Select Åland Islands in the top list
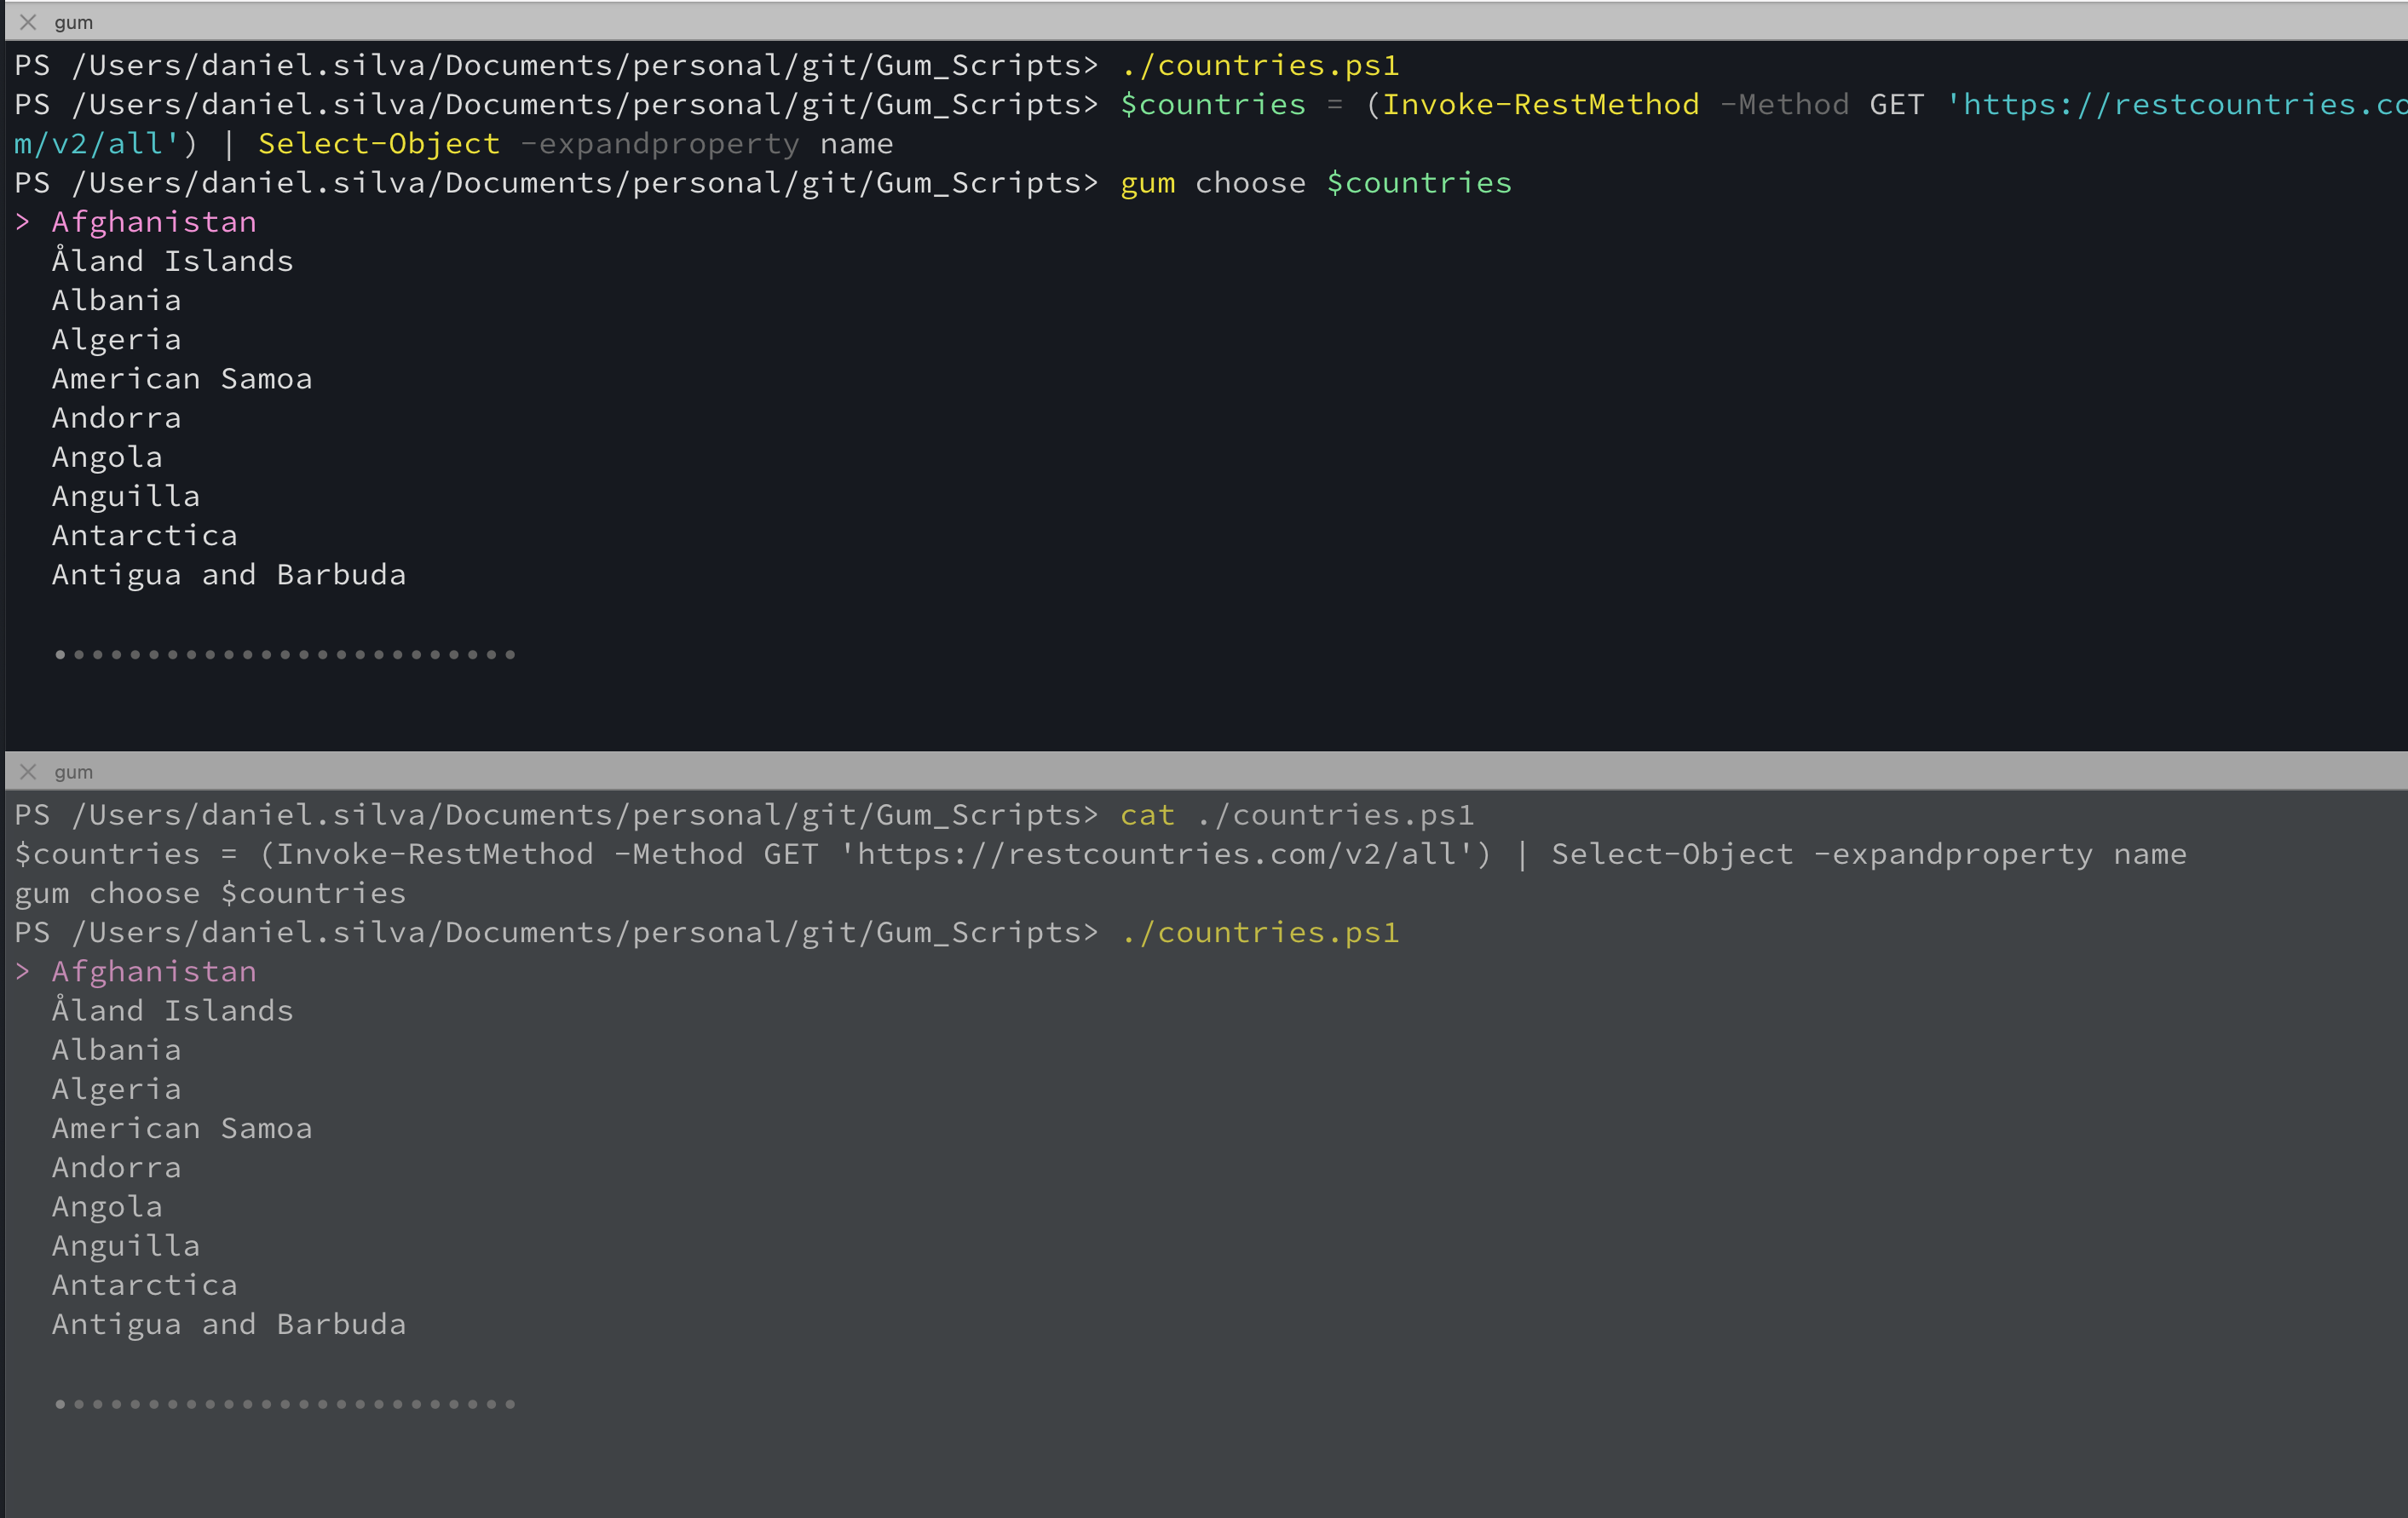This screenshot has width=2408, height=1518. point(172,260)
